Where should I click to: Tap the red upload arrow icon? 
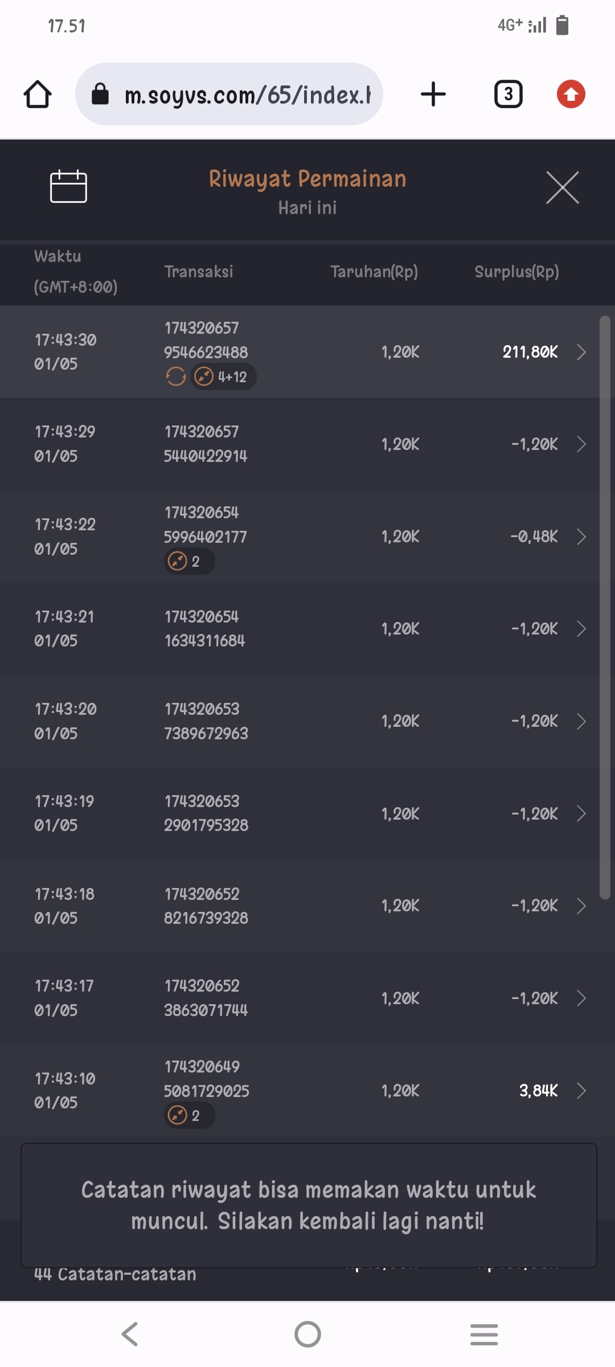coord(571,95)
